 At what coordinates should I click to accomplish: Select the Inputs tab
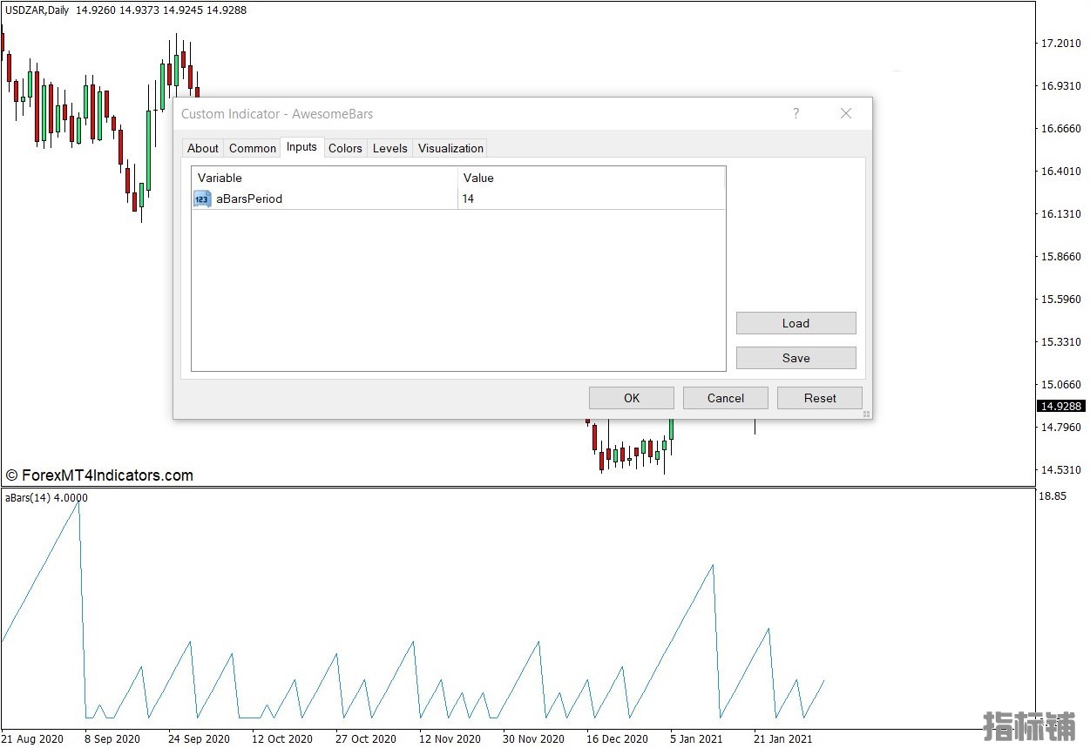point(301,147)
